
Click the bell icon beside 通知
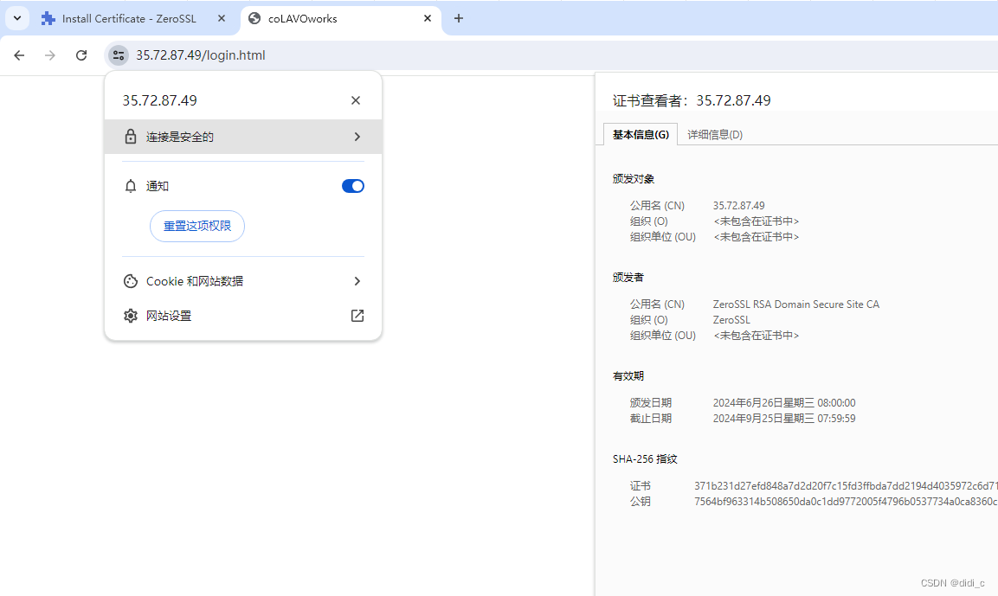tap(131, 185)
